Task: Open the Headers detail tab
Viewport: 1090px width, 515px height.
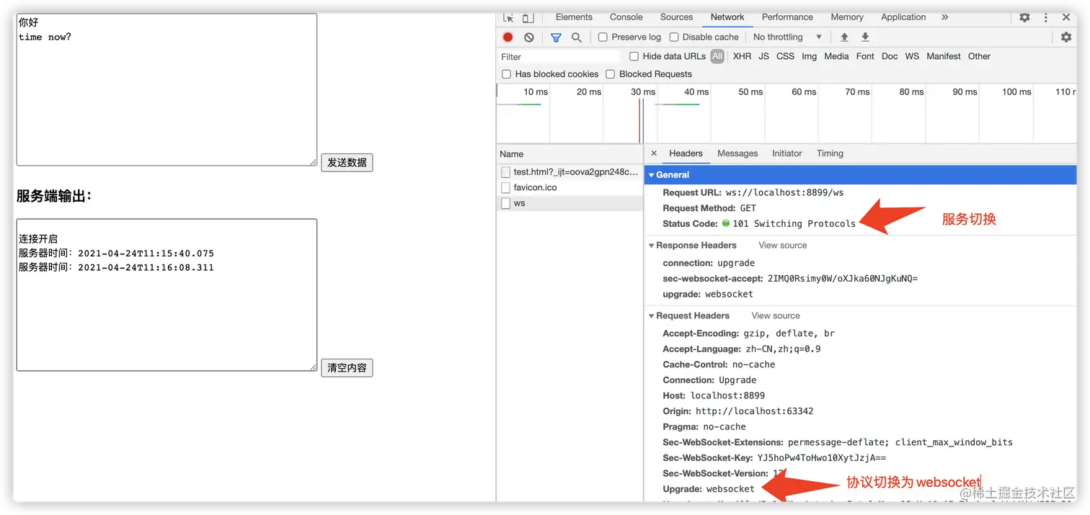Action: 686,153
